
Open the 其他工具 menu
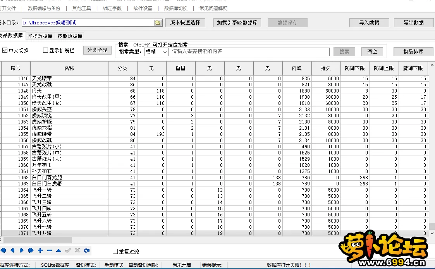(82, 8)
